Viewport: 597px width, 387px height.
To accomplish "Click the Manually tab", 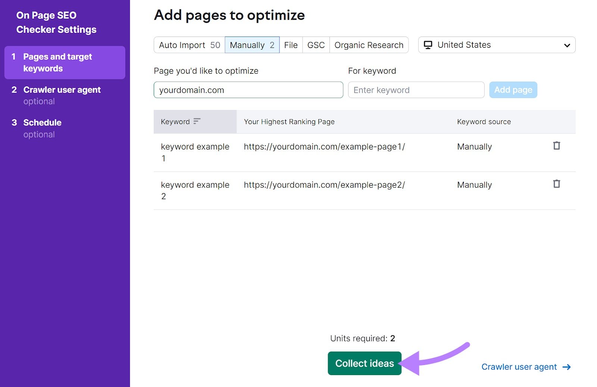I will (x=252, y=45).
